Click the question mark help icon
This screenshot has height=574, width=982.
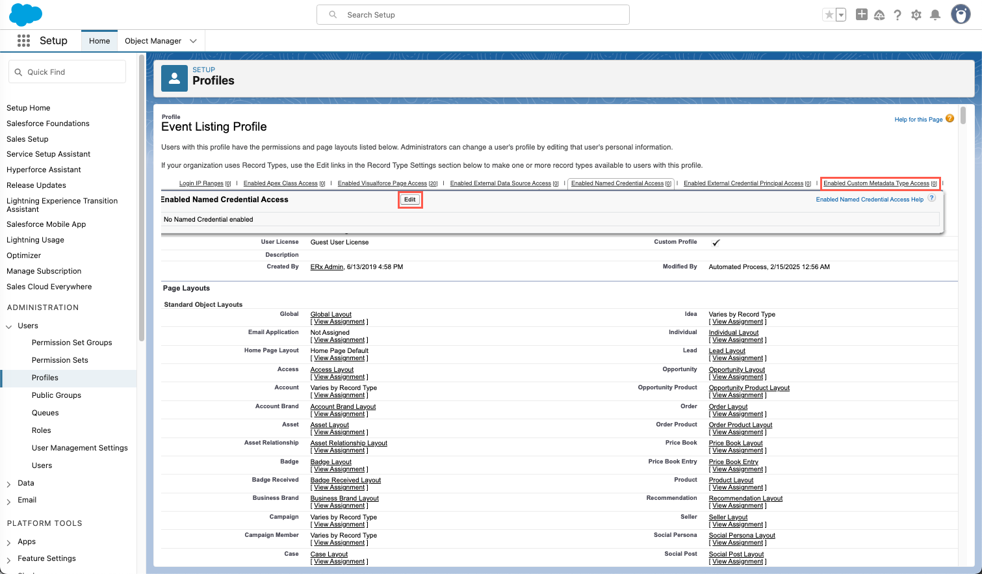[898, 15]
